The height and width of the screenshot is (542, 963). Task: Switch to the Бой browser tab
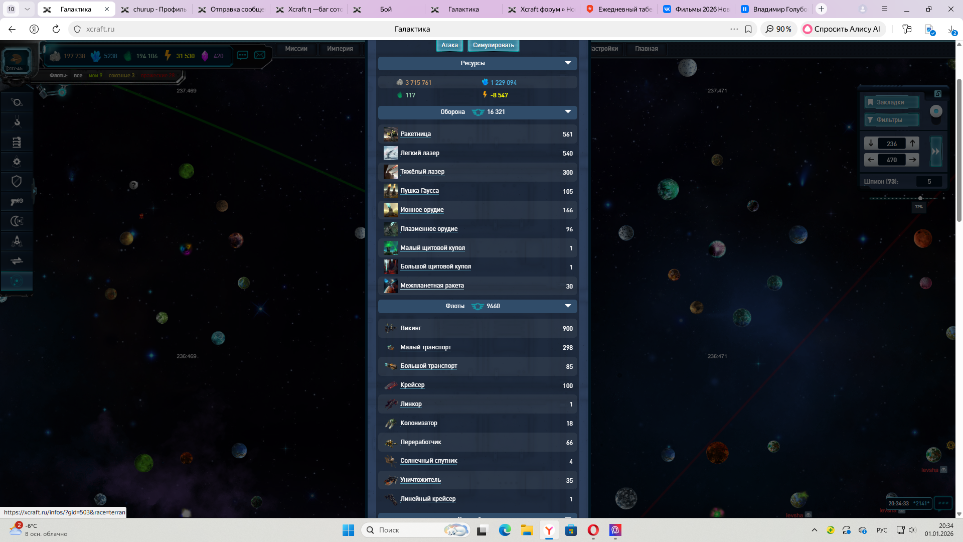point(386,9)
